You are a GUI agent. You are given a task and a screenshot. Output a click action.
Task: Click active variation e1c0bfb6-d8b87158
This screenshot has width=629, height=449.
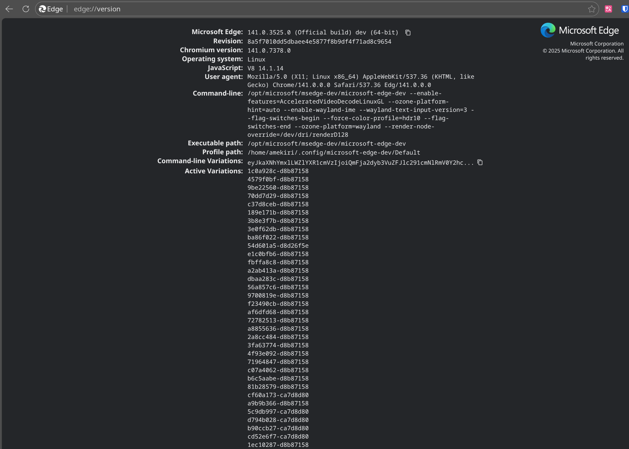[x=278, y=254]
